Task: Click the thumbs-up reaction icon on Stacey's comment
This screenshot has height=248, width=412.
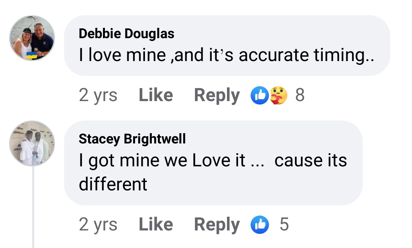Action: click(x=259, y=225)
